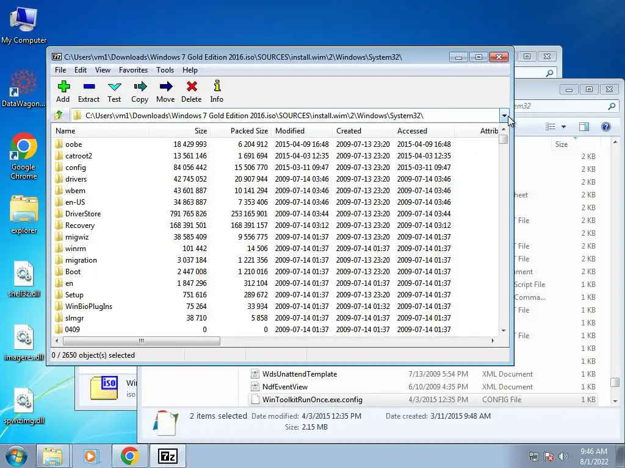Open the Explorer view options dropdown arrow
Viewport: 625px width, 468px height.
tap(563, 127)
